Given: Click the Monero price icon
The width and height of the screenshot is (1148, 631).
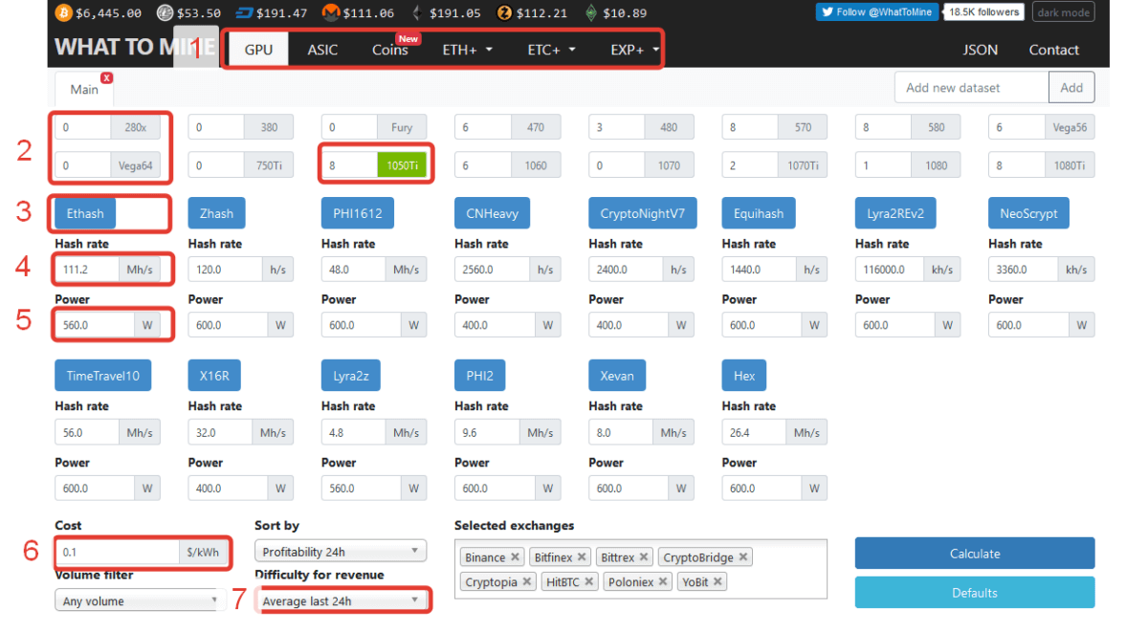Looking at the screenshot, I should (331, 13).
